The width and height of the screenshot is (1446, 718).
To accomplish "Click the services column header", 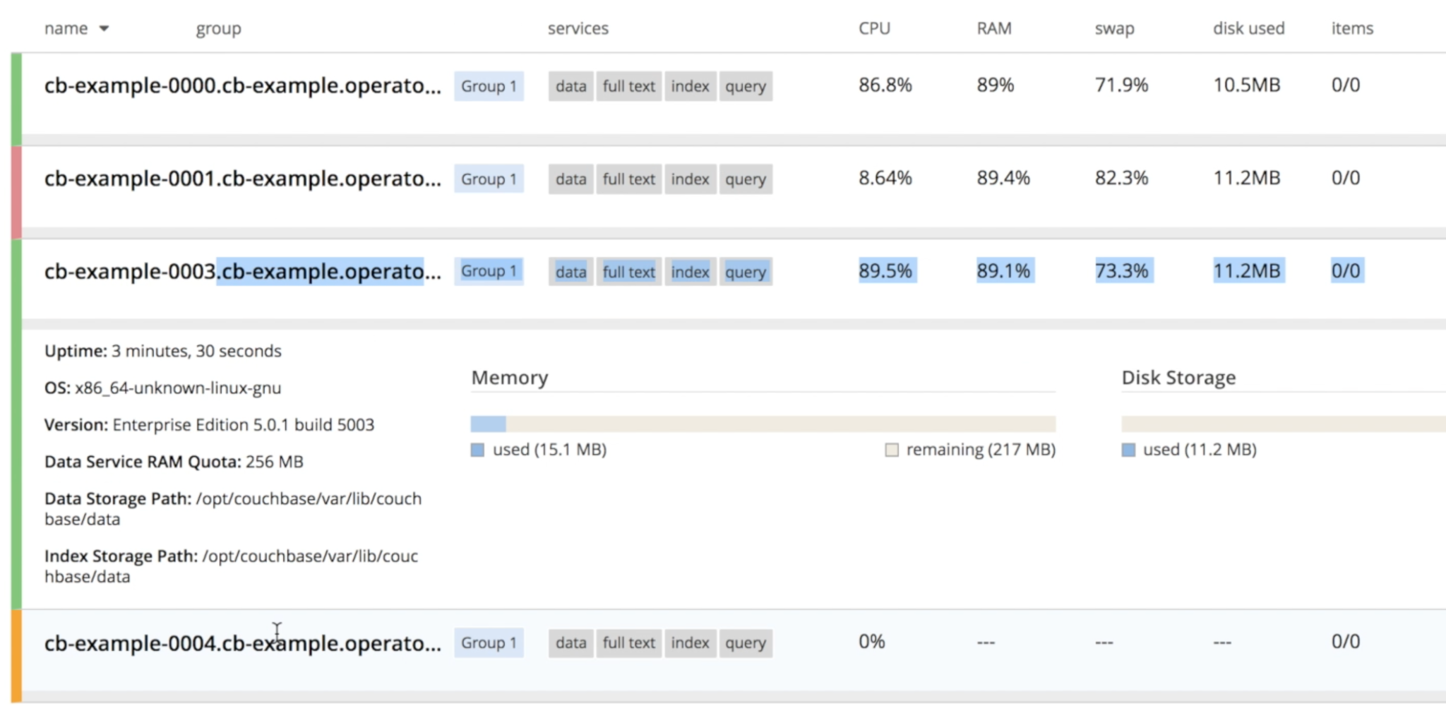I will click(x=578, y=28).
